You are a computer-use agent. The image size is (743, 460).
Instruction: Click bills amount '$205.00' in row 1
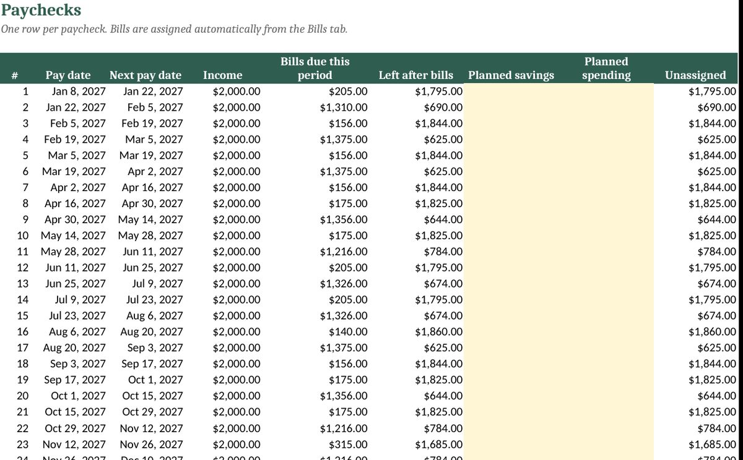348,92
